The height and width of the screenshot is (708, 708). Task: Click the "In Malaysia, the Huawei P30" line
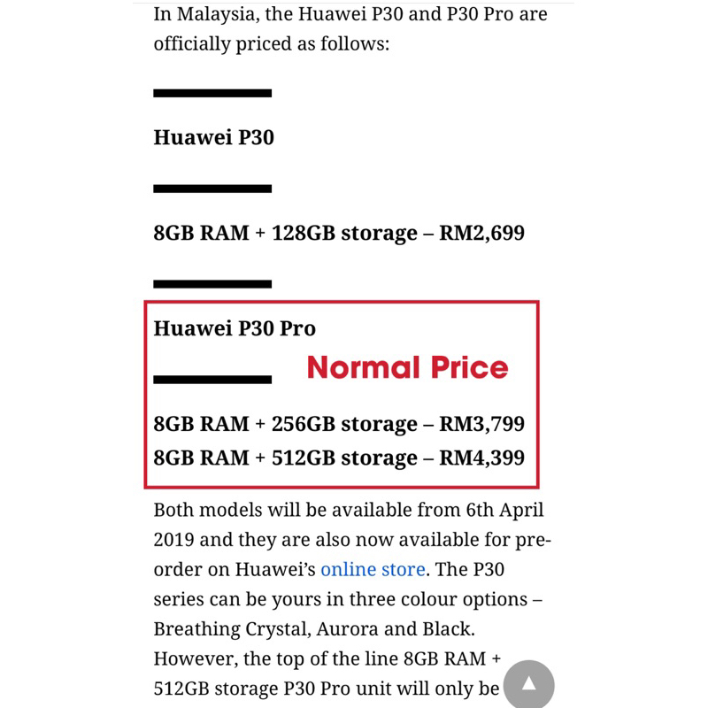pyautogui.click(x=350, y=14)
